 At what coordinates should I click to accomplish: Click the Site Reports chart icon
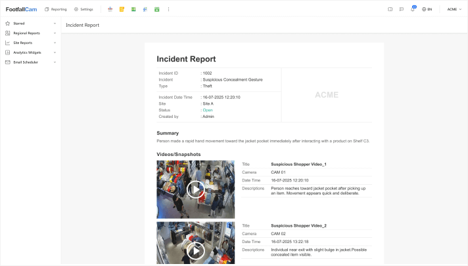8,43
